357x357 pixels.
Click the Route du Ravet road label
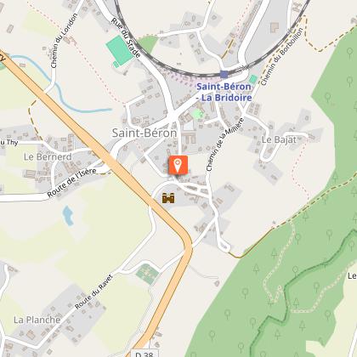coord(93,292)
